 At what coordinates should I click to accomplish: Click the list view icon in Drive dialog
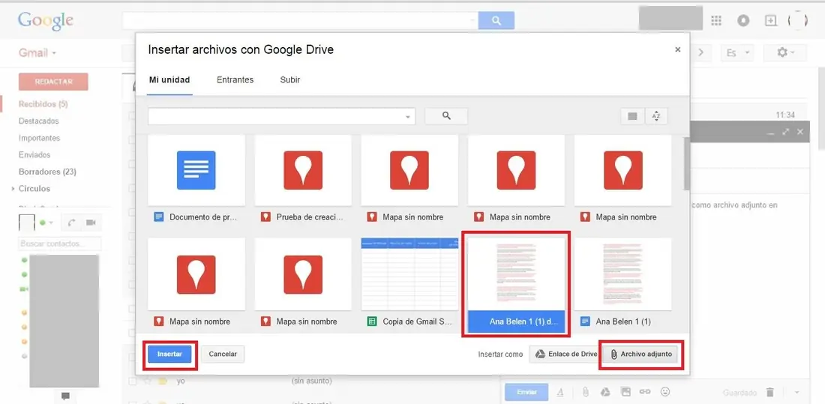point(632,116)
